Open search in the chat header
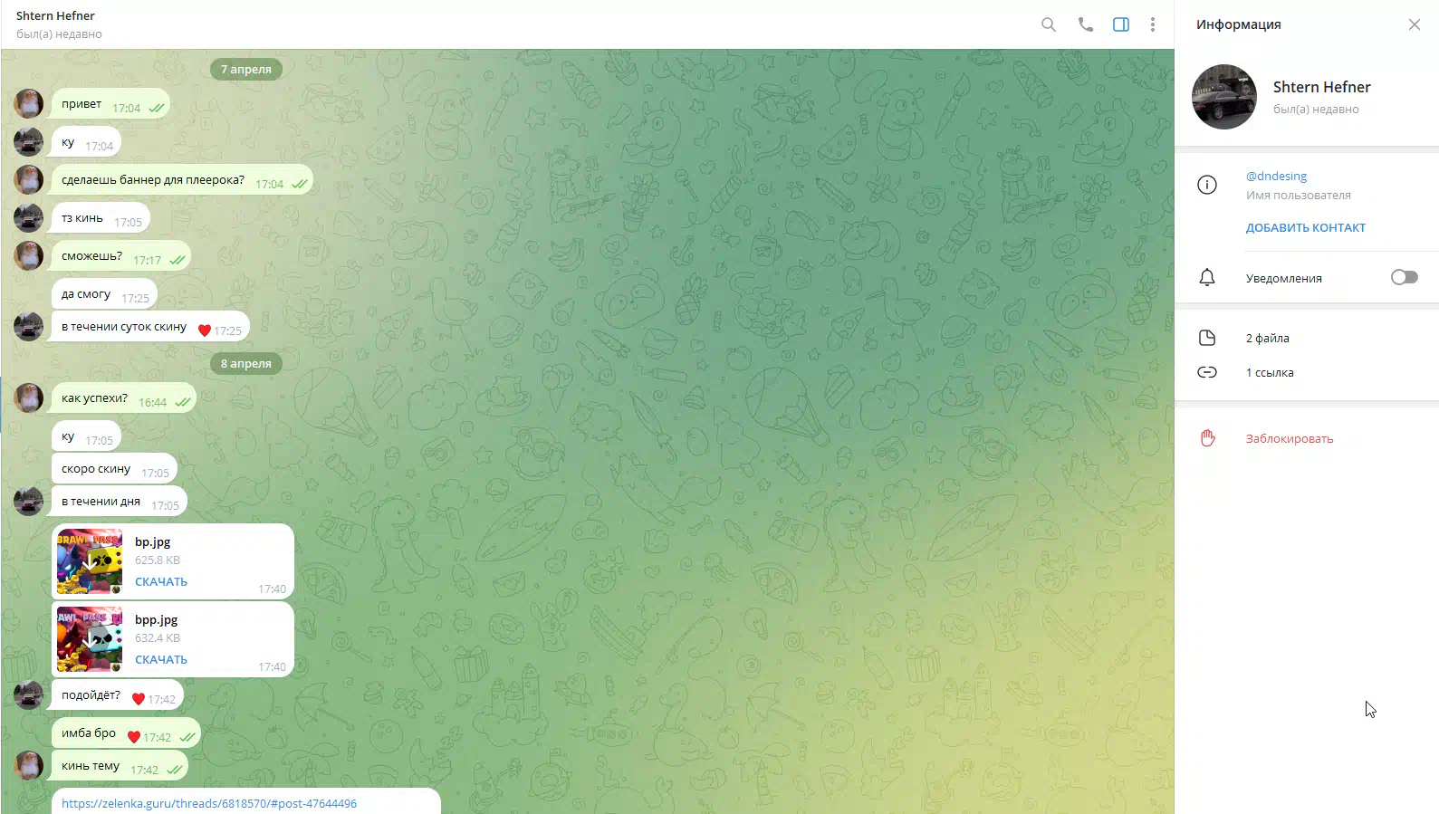 [1048, 24]
